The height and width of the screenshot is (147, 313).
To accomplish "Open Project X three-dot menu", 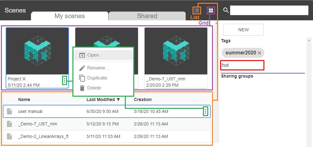I will click(65, 80).
